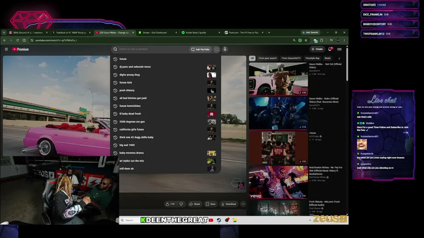Select suggestion '5500 degrees est gee'
The height and width of the screenshot is (238, 424).
tap(166, 122)
